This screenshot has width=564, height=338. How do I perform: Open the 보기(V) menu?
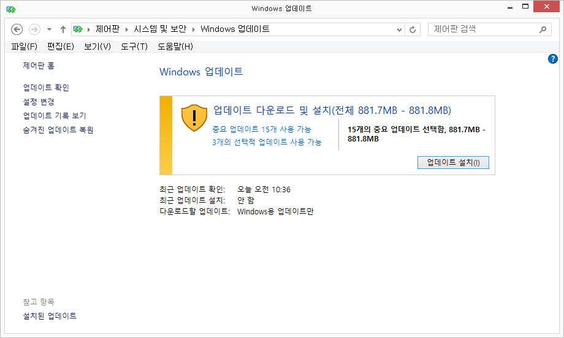[x=97, y=47]
